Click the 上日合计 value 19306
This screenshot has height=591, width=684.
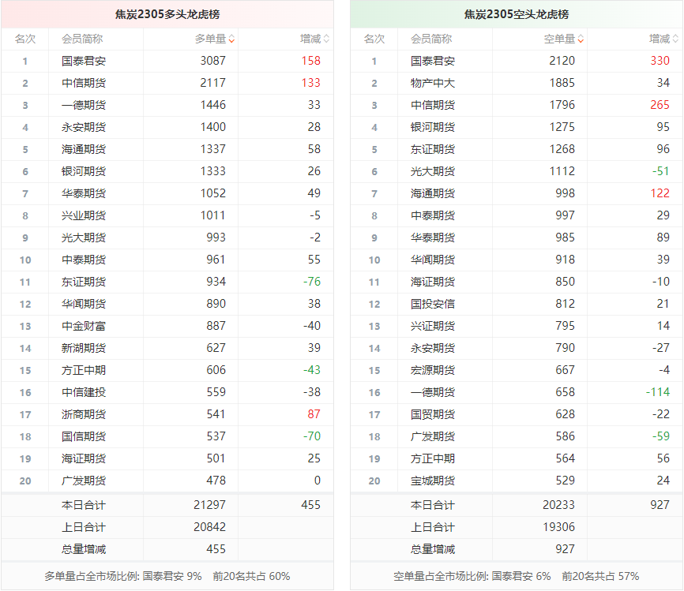click(558, 527)
